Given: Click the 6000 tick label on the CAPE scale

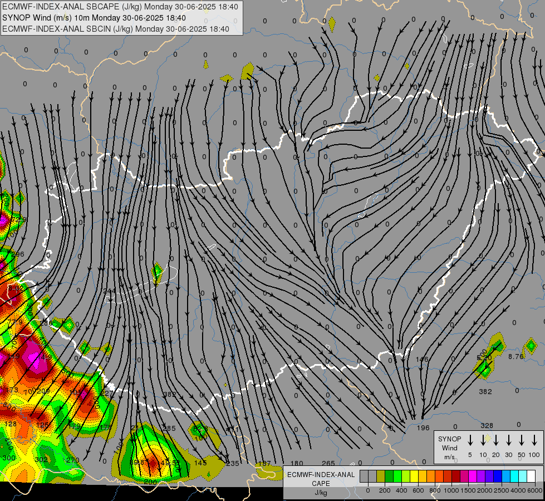Looking at the screenshot, I should (x=535, y=490).
